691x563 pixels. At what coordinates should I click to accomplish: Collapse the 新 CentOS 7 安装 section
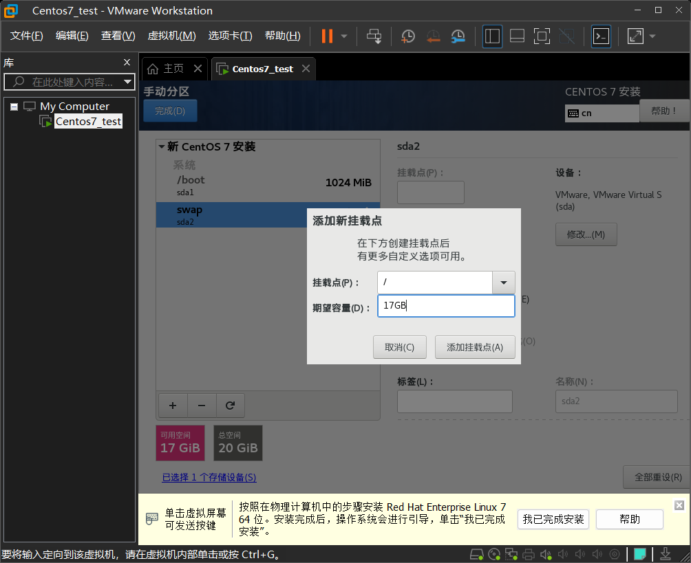click(162, 146)
